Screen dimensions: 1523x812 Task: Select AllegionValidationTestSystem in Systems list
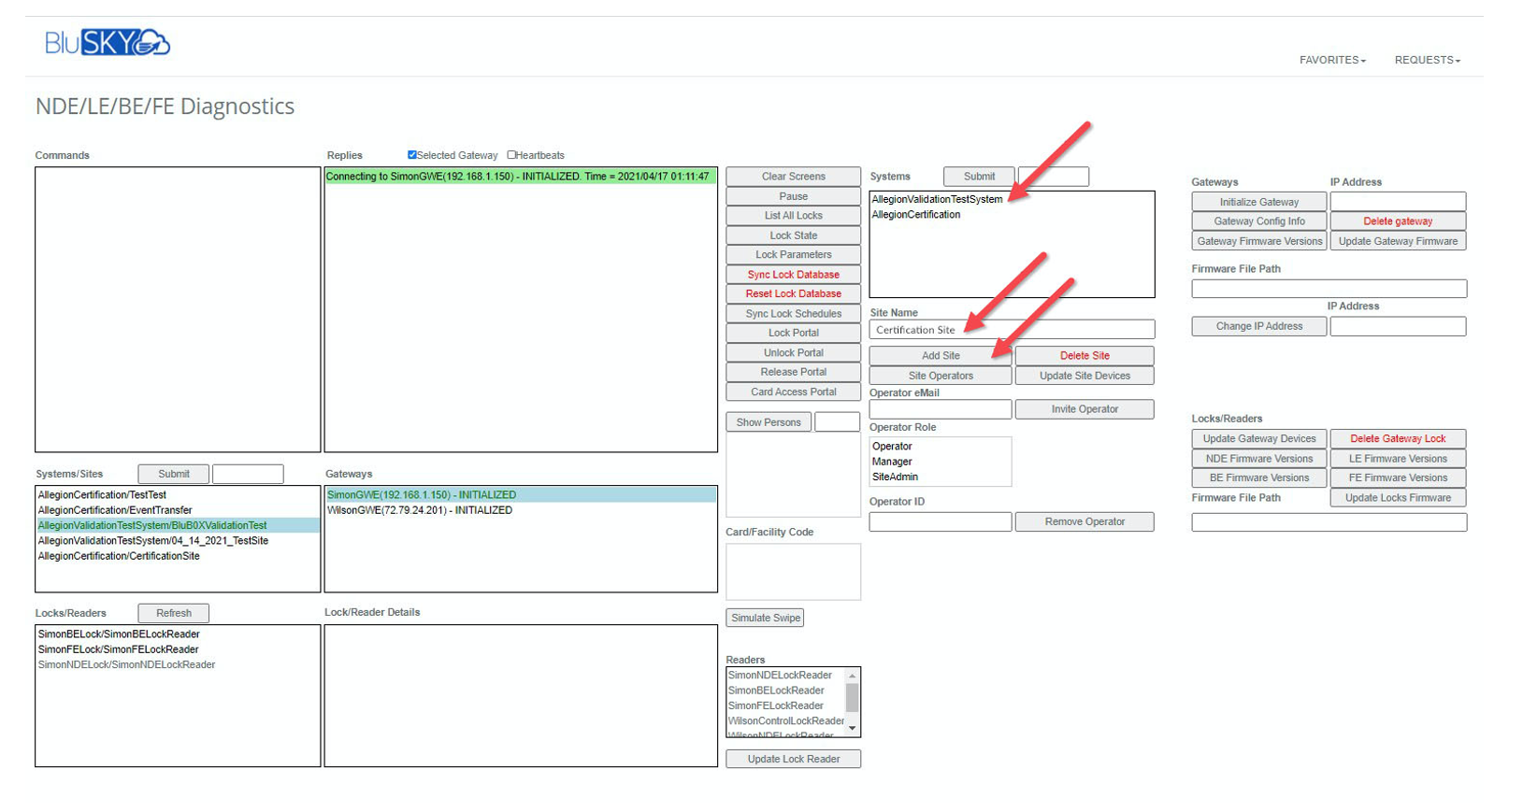[x=937, y=199]
